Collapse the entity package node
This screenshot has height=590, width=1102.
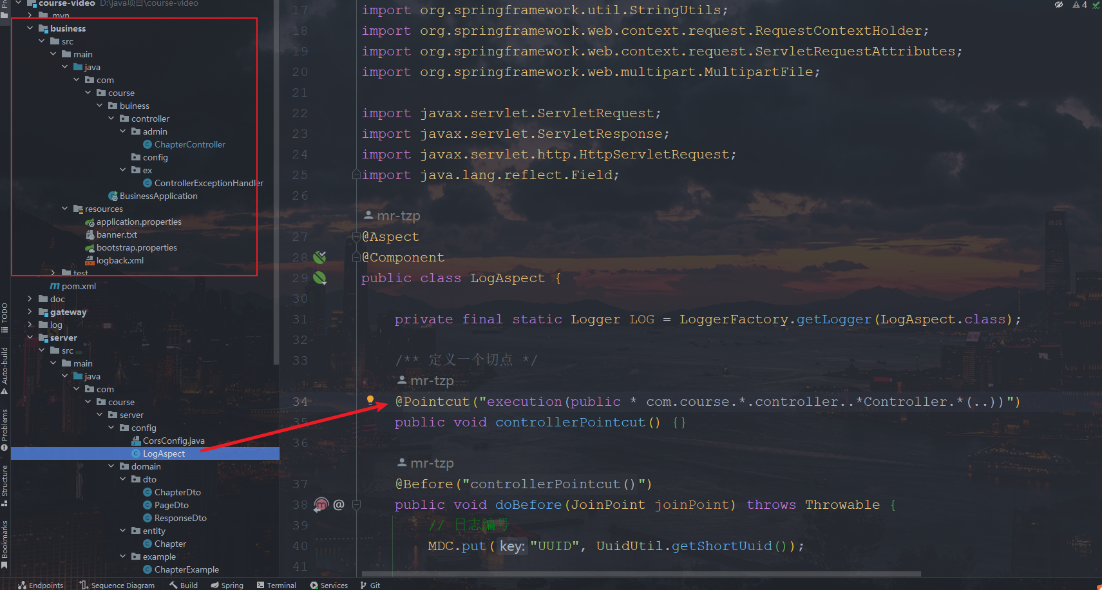point(123,531)
